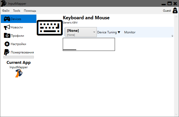Click the Новости megaphone icon
The width and height of the screenshot is (179, 117).
click(7, 27)
